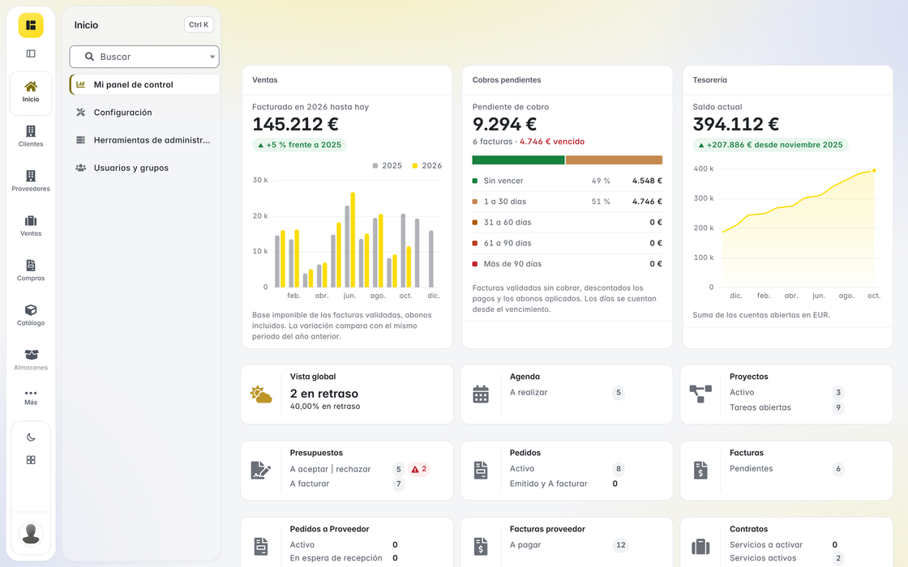Screen dimensions: 908x567
Task: Click the Facturas proveedor icon
Action: pos(481,546)
